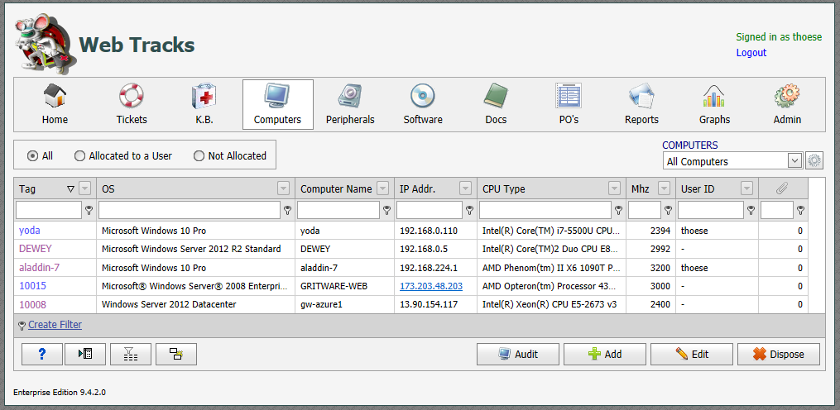Viewport: 840px width, 410px height.
Task: Click the Computer Name filter input
Action: 338,210
